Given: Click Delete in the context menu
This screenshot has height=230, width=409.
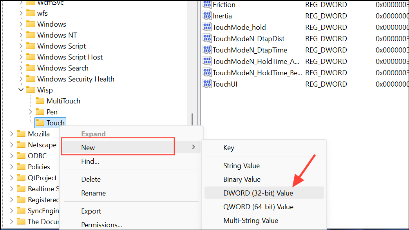Looking at the screenshot, I should pos(91,179).
